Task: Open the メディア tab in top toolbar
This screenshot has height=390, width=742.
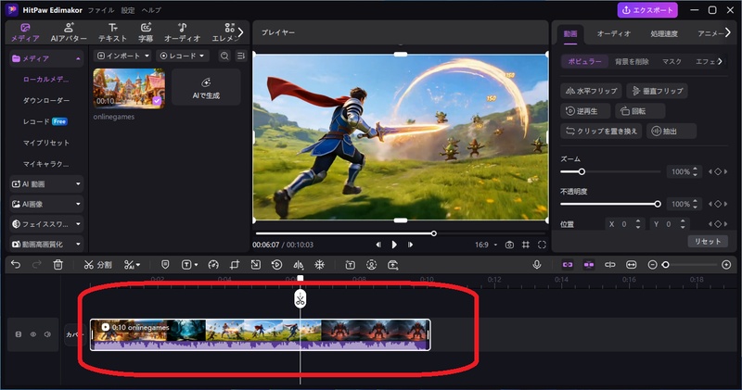Action: [25, 32]
